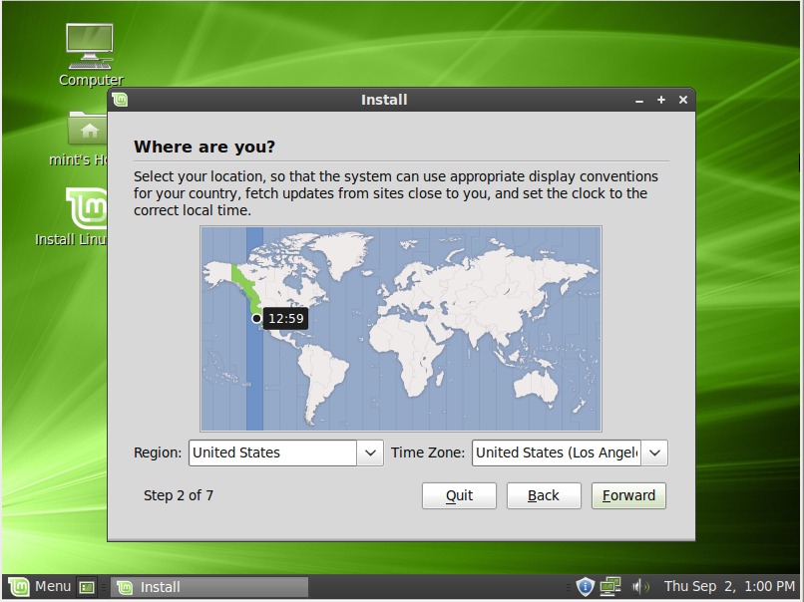Click the Region field showing United States
The height and width of the screenshot is (602, 804).
pyautogui.click(x=272, y=452)
